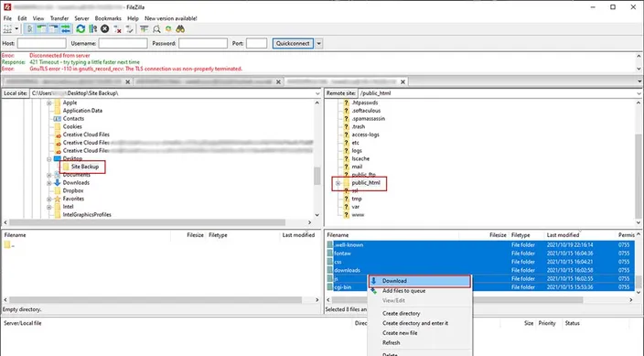Open the Transfer menu
This screenshot has height=356, width=644.
tap(59, 18)
